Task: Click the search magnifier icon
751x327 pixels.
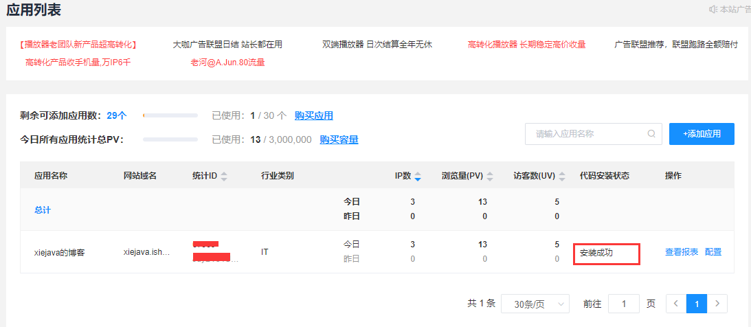Action: coord(651,134)
